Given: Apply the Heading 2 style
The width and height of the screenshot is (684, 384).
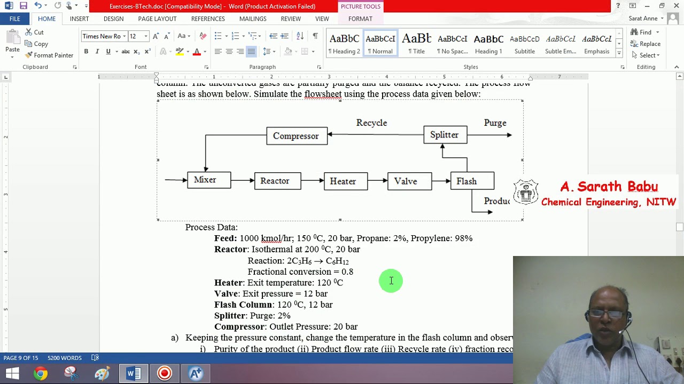Looking at the screenshot, I should [344, 44].
